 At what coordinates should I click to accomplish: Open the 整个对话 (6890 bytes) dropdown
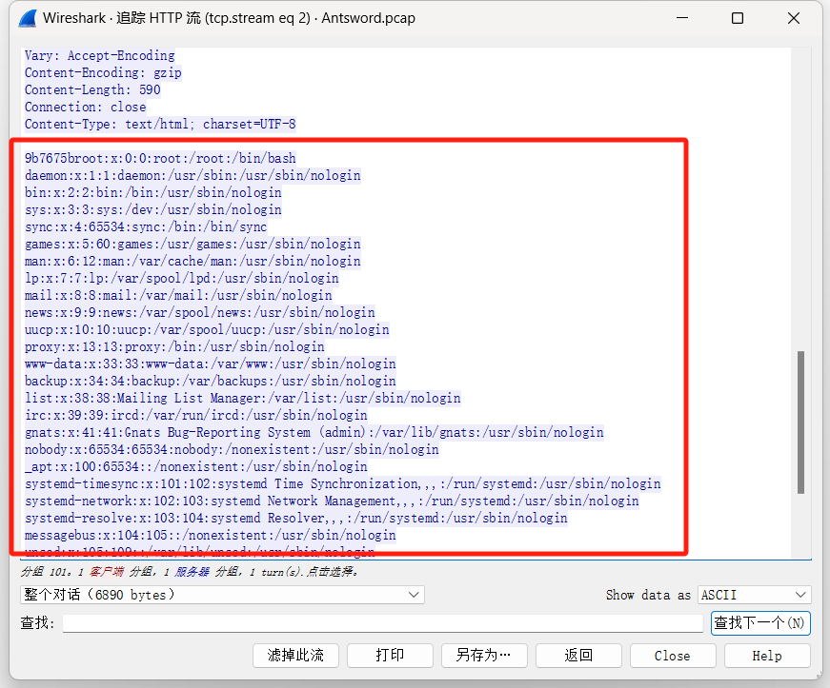[222, 595]
